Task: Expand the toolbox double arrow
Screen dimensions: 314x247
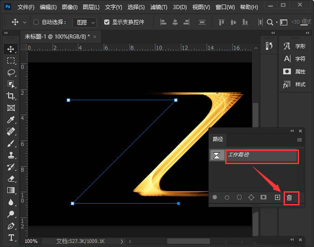Action: tap(6, 33)
